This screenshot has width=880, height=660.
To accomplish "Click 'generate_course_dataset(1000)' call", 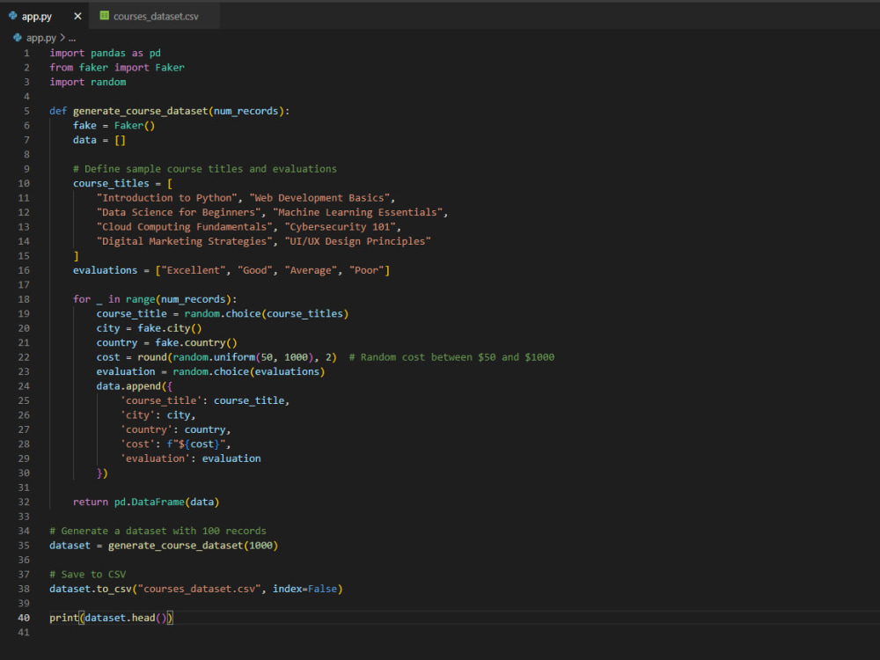I will click(193, 546).
